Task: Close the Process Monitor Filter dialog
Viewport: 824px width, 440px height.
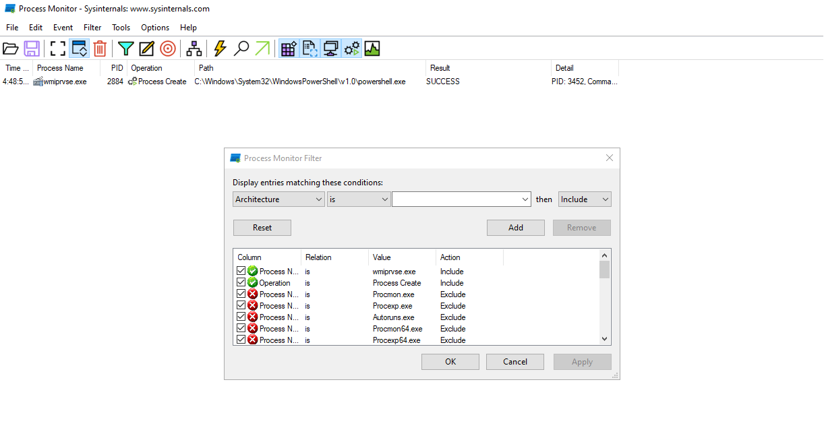Action: coord(610,158)
